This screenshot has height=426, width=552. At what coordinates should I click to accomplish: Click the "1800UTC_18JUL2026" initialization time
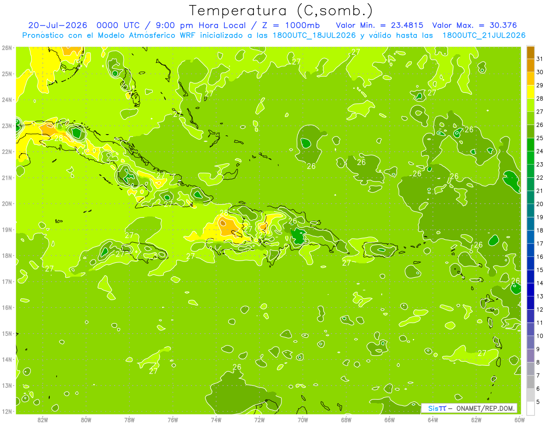(x=314, y=35)
